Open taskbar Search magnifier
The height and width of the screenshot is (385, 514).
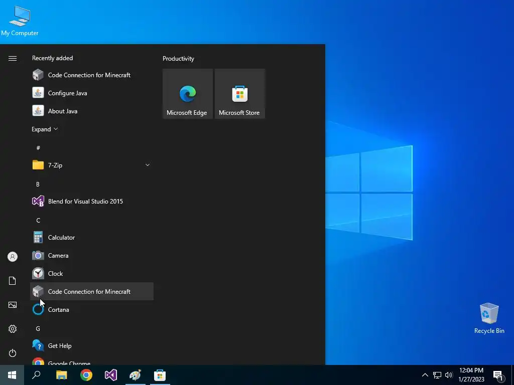click(x=36, y=375)
